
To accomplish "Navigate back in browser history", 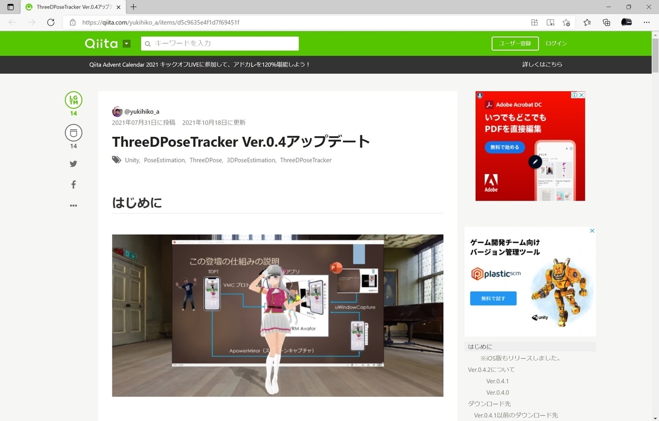I will pos(12,23).
